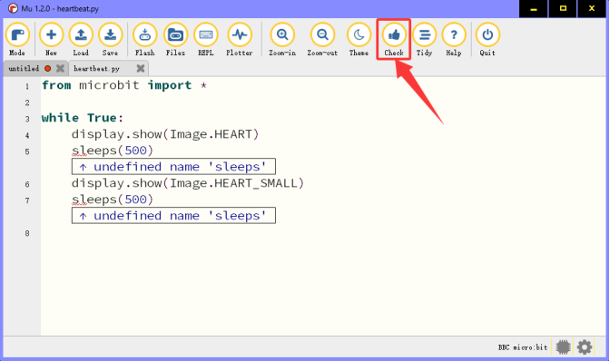Screen dimensions: 610x361
Task: Click 'display.show(Image.HEART_SMALL)' on line 6
Action: point(188,183)
